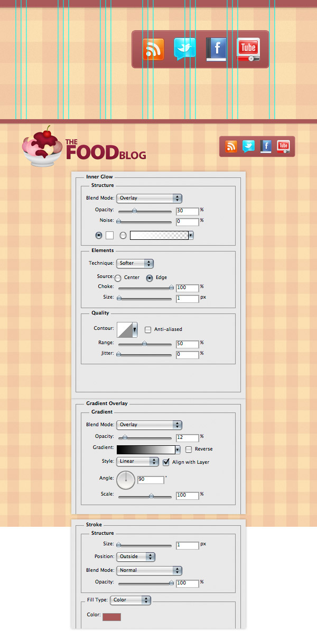
Task: Select the Center source radio button
Action: point(118,278)
